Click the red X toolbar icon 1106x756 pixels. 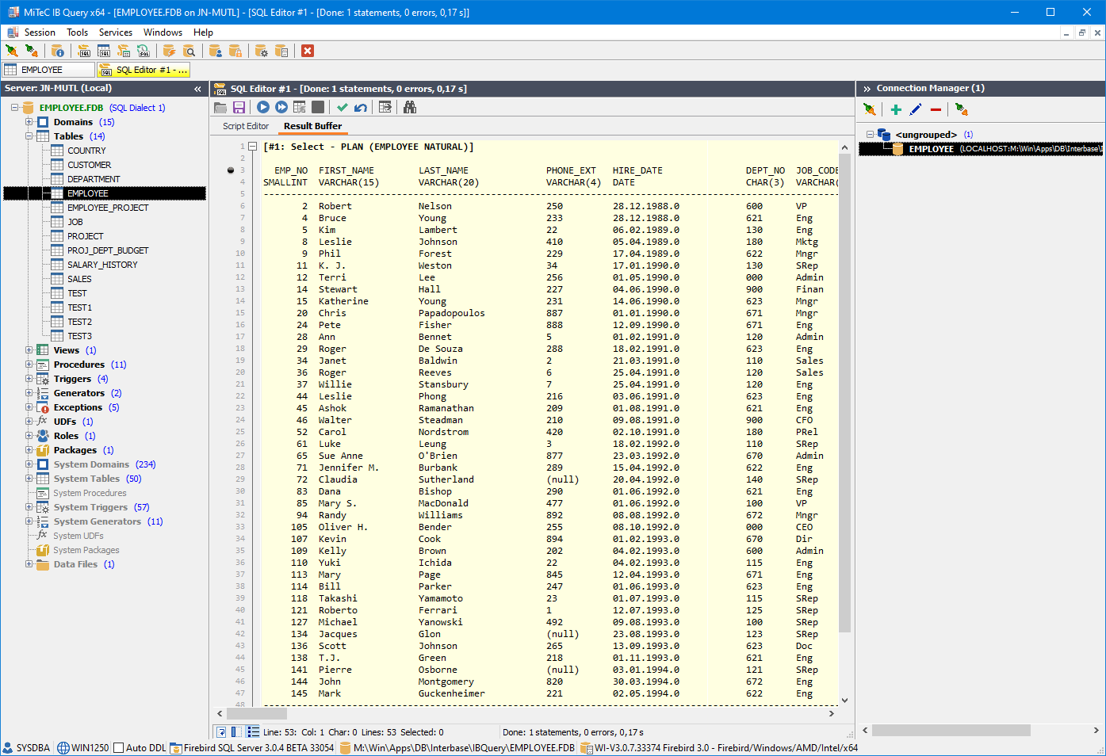[x=308, y=51]
